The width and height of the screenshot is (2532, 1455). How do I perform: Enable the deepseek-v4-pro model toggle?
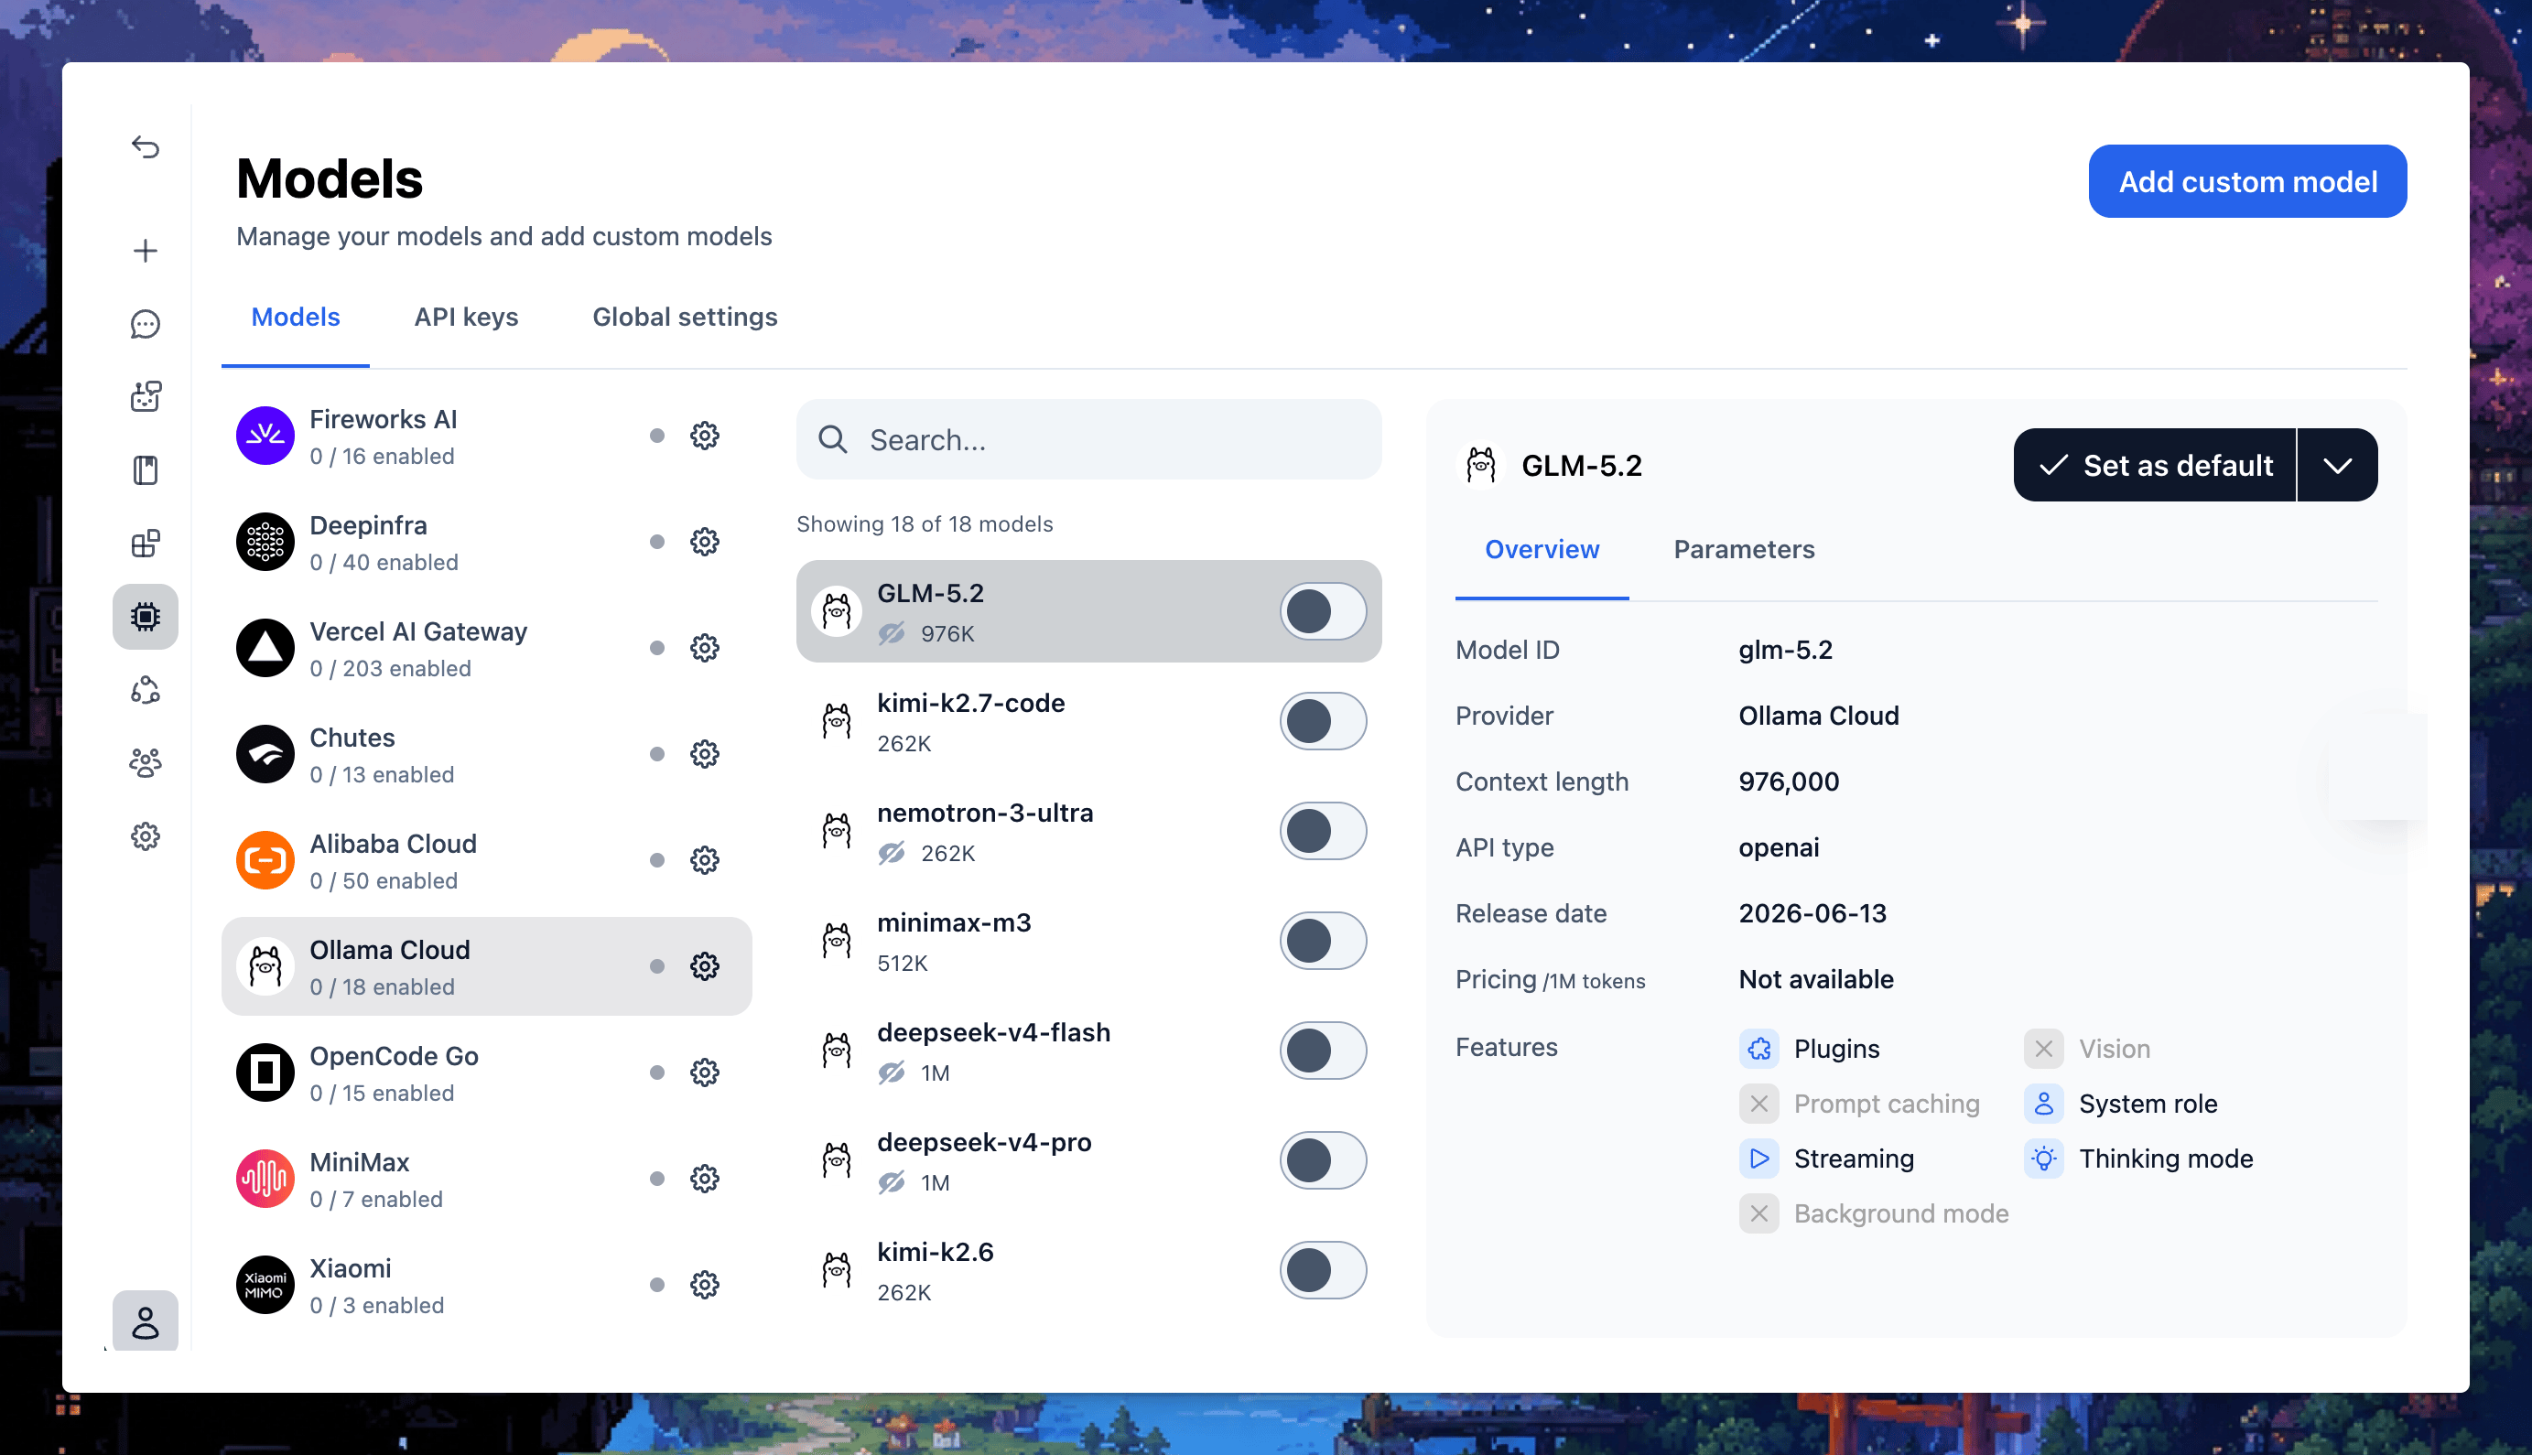pos(1323,1161)
